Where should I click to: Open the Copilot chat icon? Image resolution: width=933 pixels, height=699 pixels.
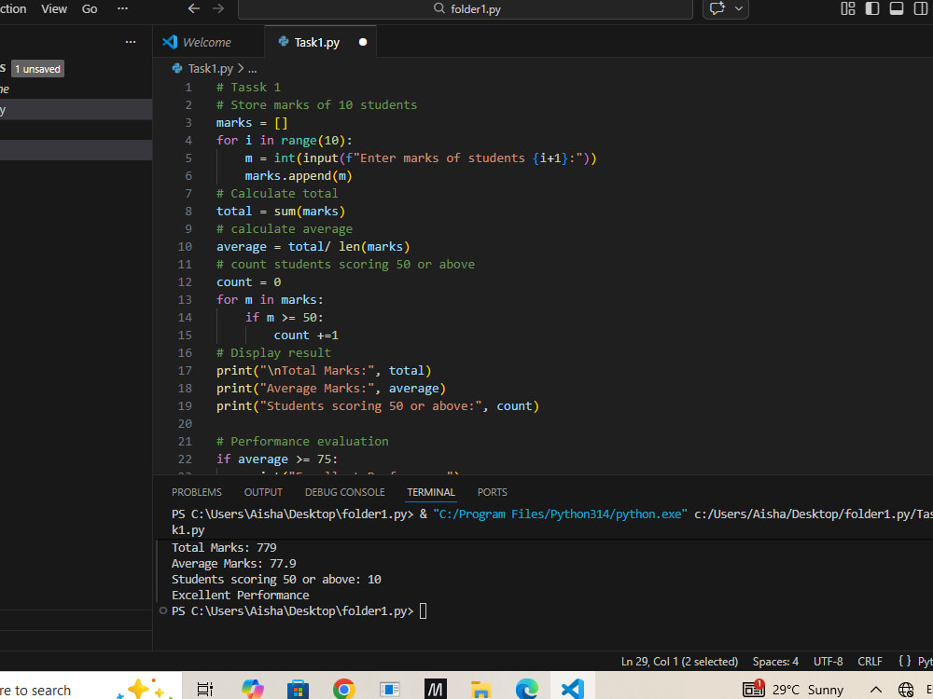point(717,8)
